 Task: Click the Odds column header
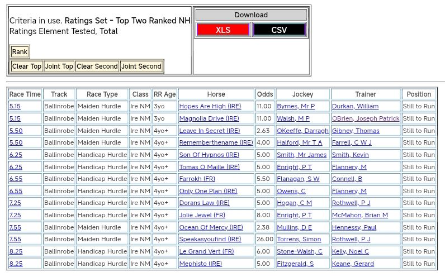tap(265, 94)
